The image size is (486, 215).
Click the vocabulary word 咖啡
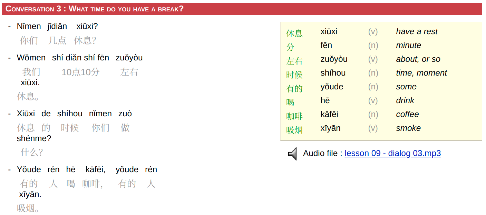294,116
